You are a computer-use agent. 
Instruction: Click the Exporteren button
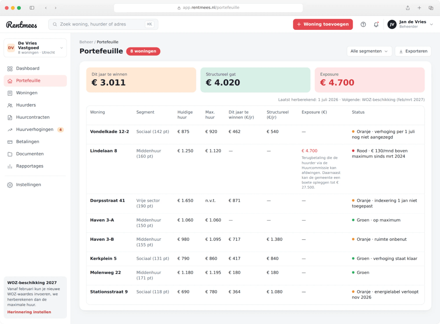pos(413,51)
